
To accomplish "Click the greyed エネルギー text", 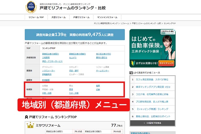I will [74, 67].
